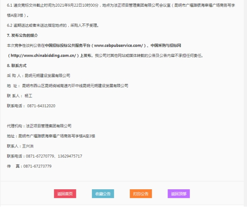
Task: Click the mobile number 13629475717
Action: point(70,156)
